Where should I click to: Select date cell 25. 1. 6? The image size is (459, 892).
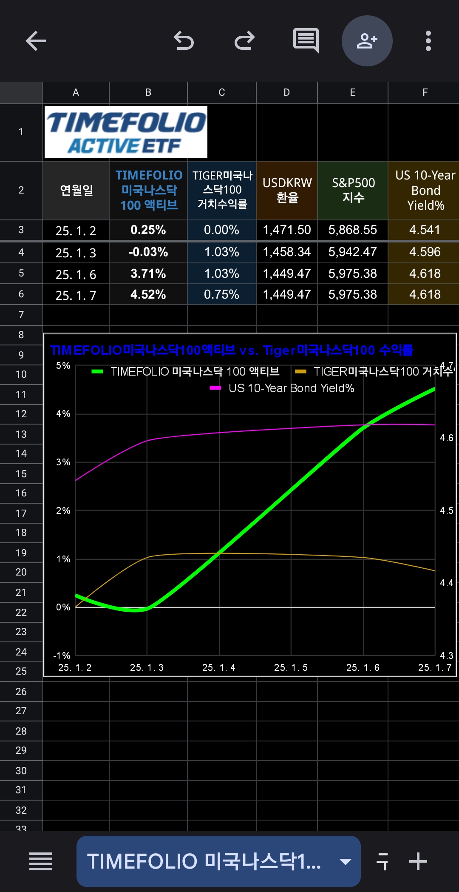76,274
